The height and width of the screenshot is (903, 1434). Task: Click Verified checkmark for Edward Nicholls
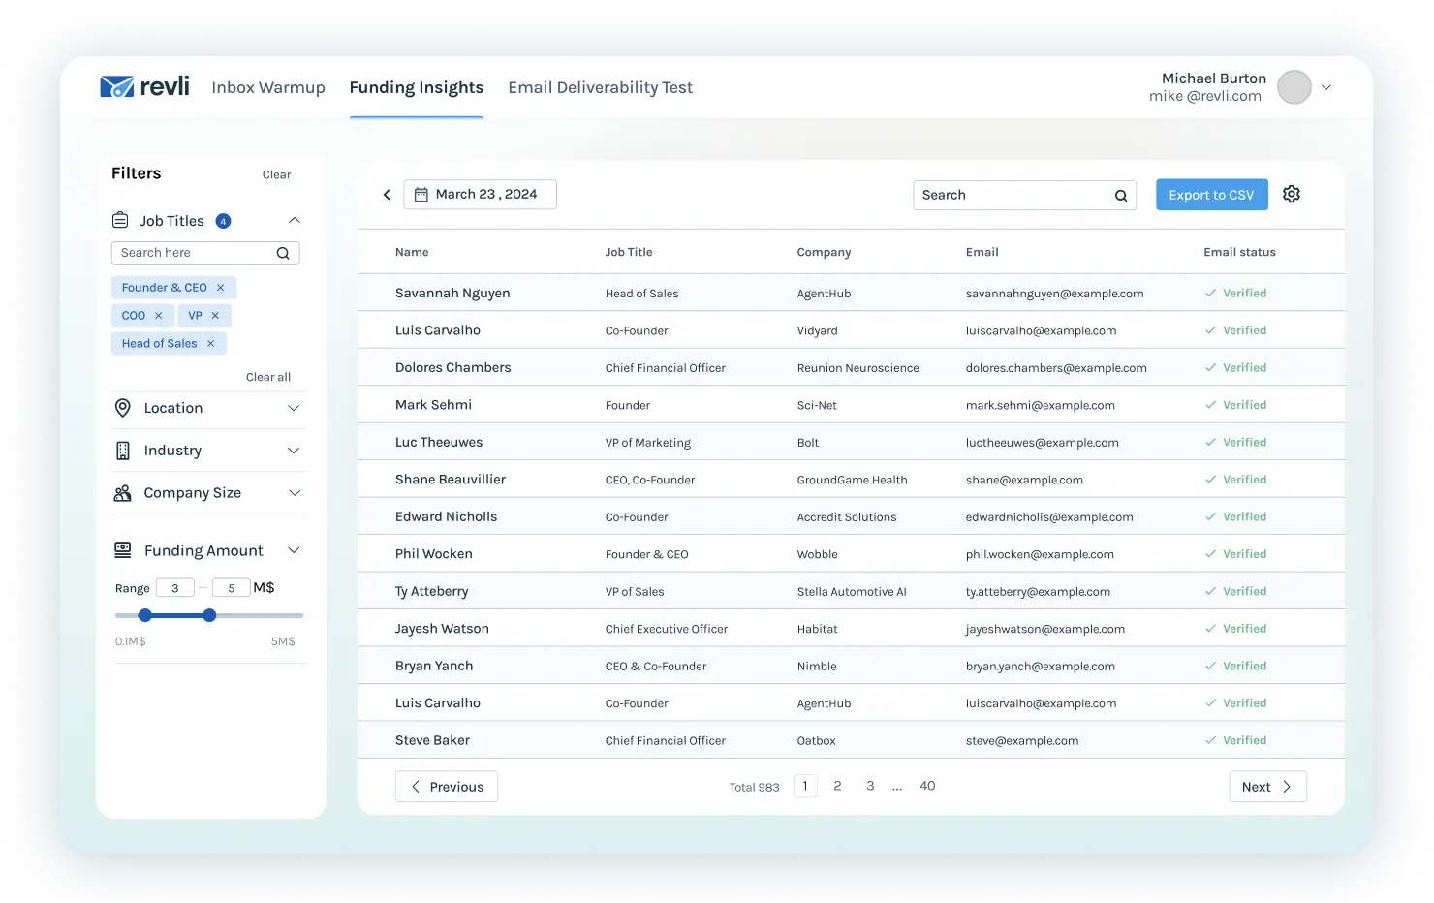click(1210, 516)
